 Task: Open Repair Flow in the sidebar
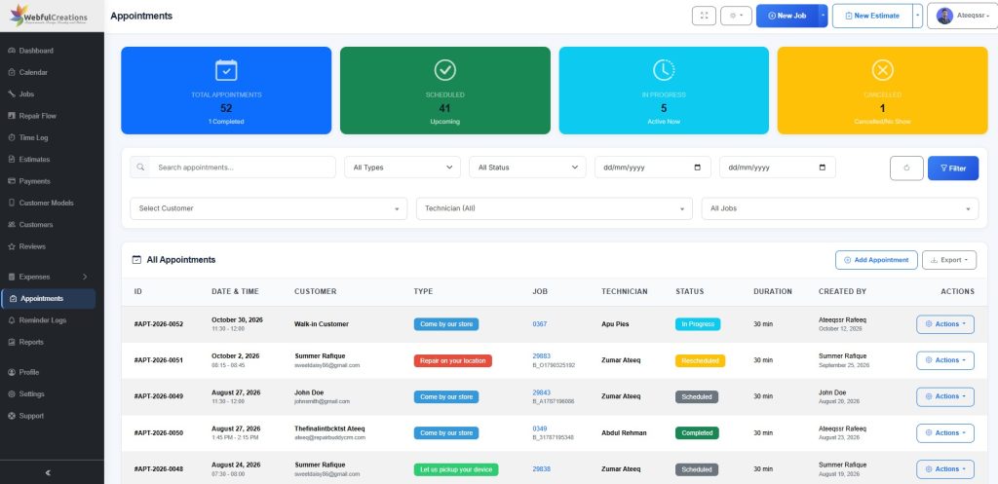point(38,116)
